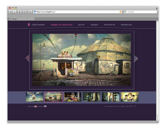The width and height of the screenshot is (165, 129).
Task: Open the персонажи menu item
Action: (x=38, y=25)
